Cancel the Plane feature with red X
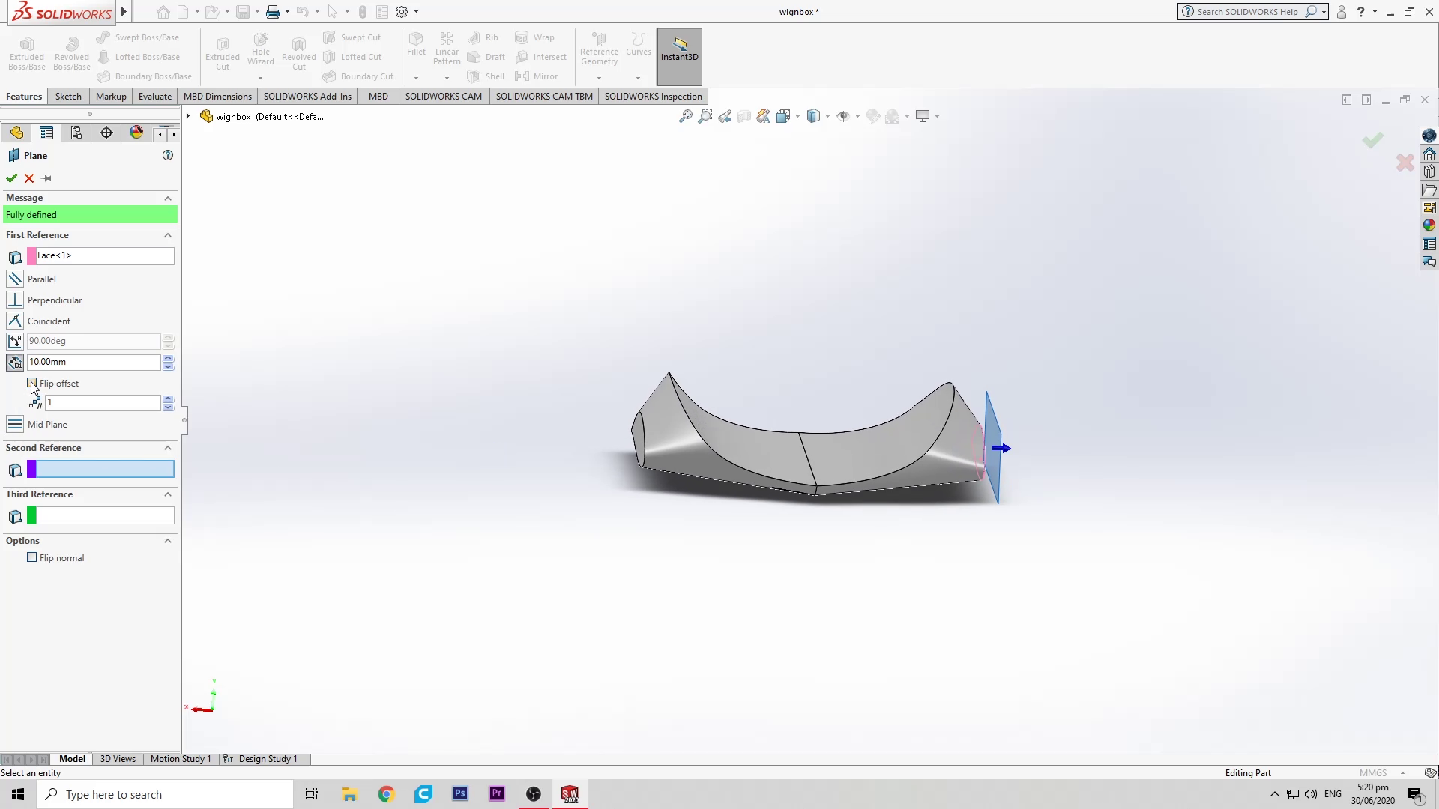1439x809 pixels. pyautogui.click(x=29, y=178)
